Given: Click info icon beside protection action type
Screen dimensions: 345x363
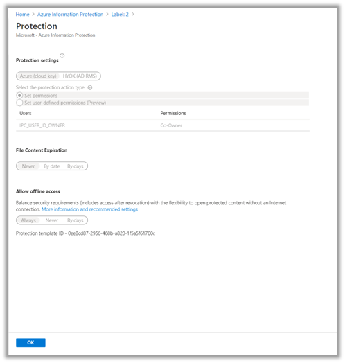Looking at the screenshot, I should pyautogui.click(x=90, y=87).
